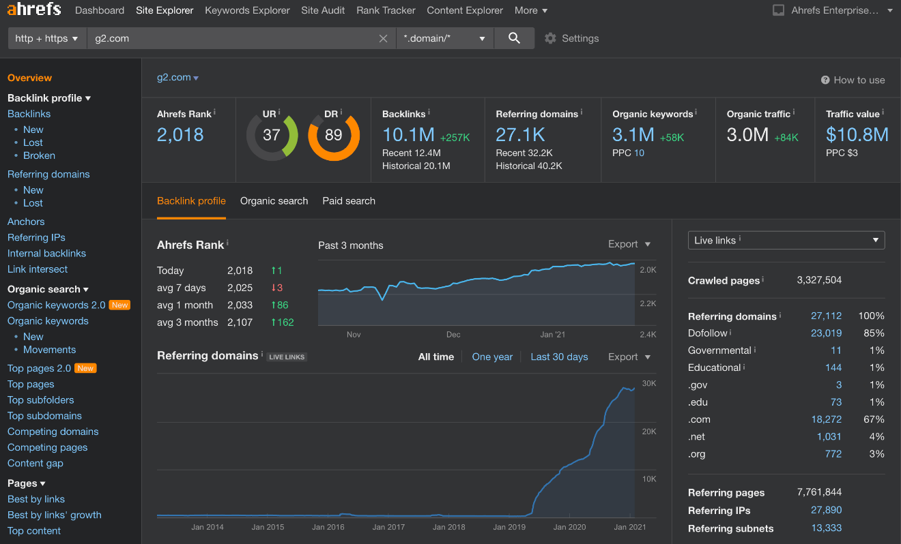901x544 pixels.
Task: Click the 10.1M backlinks figure
Action: click(408, 134)
